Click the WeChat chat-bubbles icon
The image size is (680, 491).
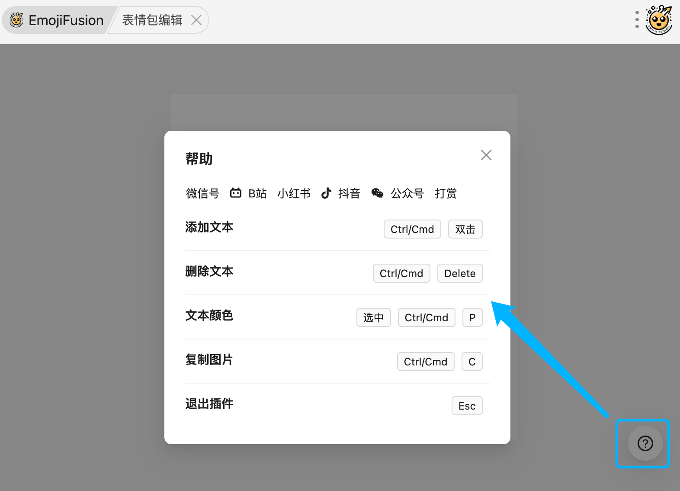tap(377, 193)
